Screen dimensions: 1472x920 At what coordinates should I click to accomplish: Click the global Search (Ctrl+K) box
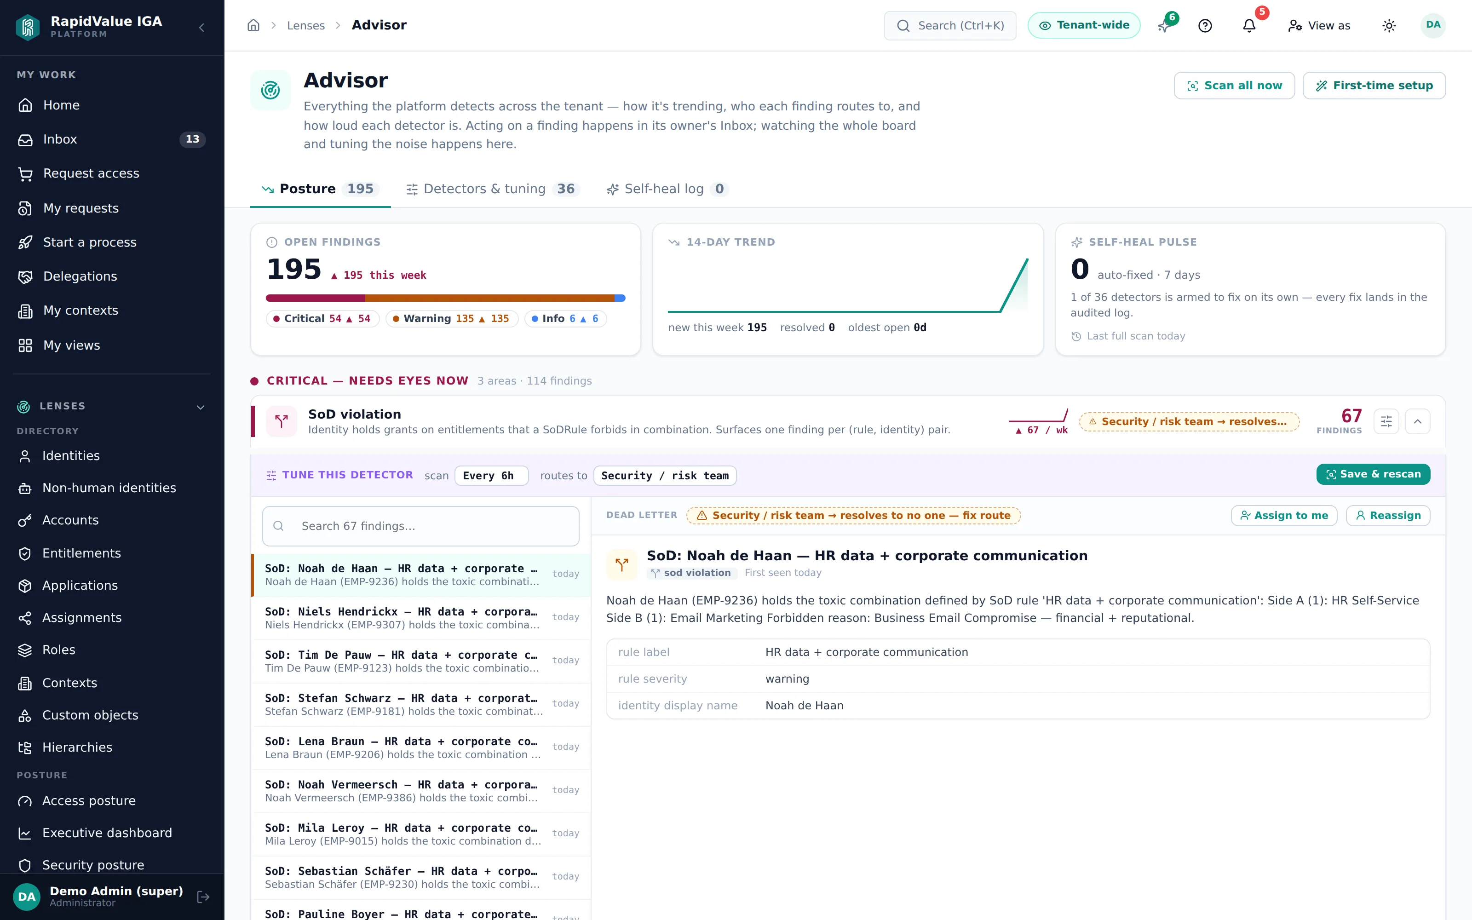pyautogui.click(x=950, y=26)
